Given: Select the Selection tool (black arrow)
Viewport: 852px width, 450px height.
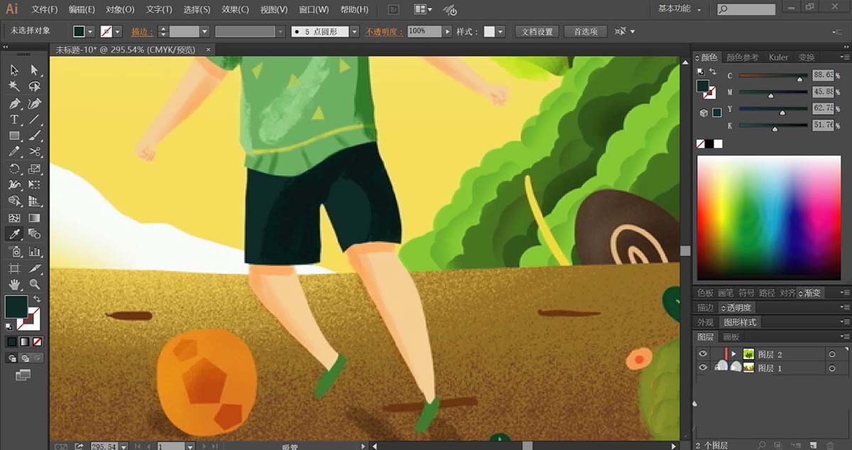Looking at the screenshot, I should click(x=14, y=70).
